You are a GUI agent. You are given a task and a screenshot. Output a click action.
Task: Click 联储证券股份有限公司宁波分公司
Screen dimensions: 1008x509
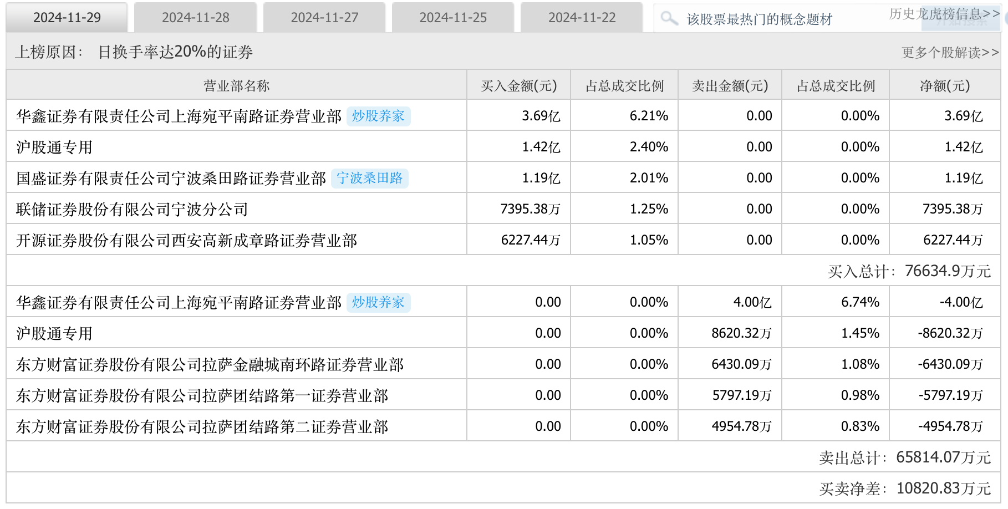tap(132, 209)
